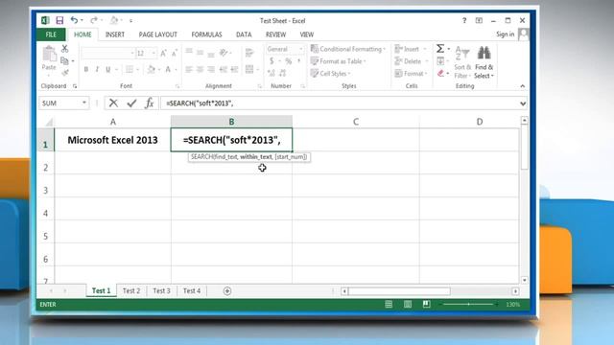Toggle Bold formatting button
Viewport: 614px width, 345px height.
coord(86,70)
